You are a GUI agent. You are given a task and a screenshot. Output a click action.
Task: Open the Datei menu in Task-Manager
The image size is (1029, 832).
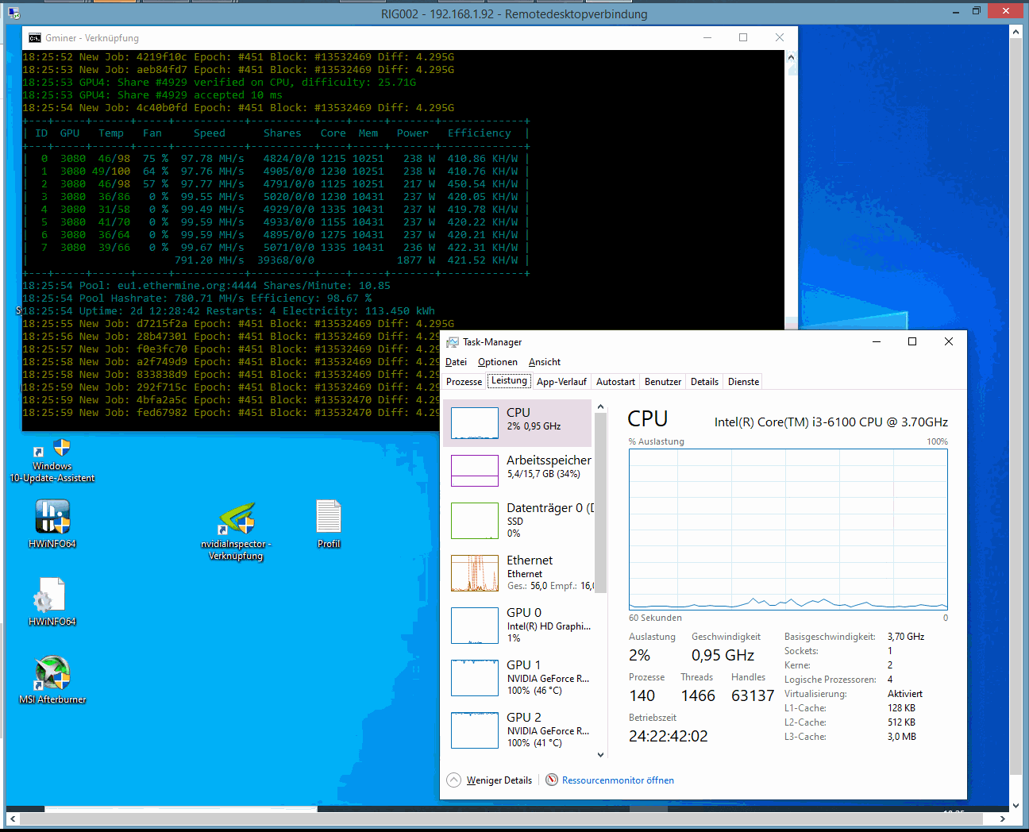(x=456, y=362)
